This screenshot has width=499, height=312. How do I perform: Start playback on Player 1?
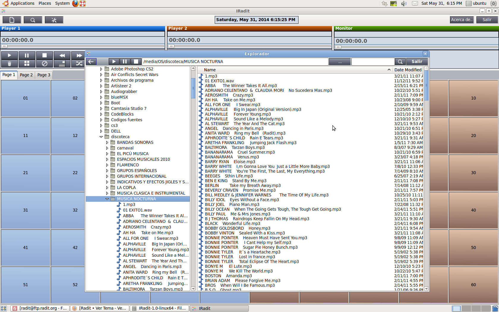tap(9, 55)
